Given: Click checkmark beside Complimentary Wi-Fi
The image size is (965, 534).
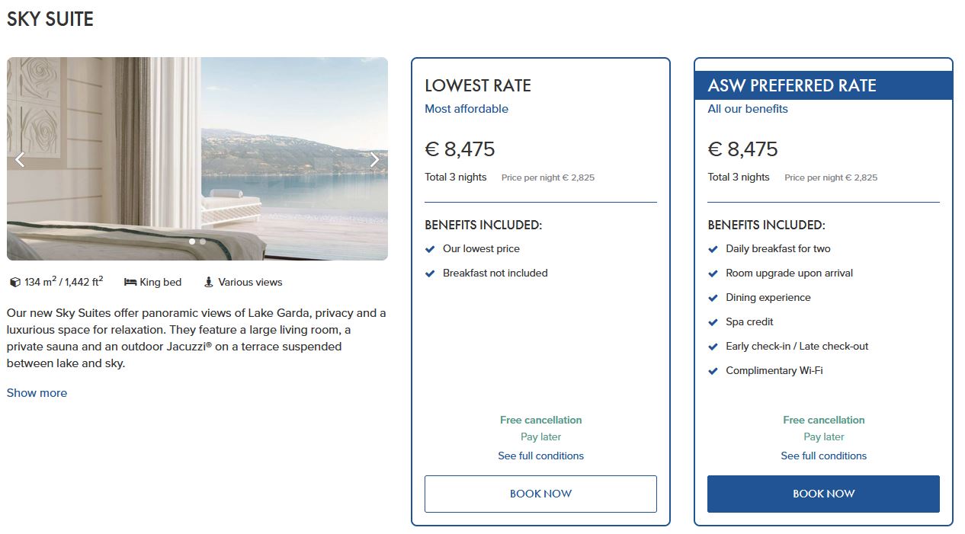Looking at the screenshot, I should [x=713, y=371].
